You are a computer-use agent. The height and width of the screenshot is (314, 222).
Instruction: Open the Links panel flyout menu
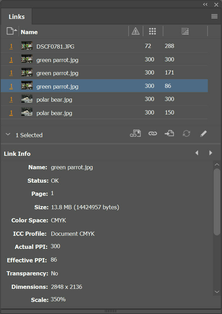click(214, 16)
